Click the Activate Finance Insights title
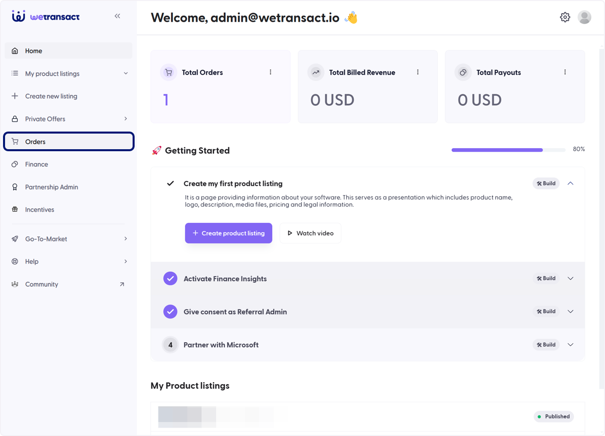This screenshot has width=605, height=436. point(225,279)
